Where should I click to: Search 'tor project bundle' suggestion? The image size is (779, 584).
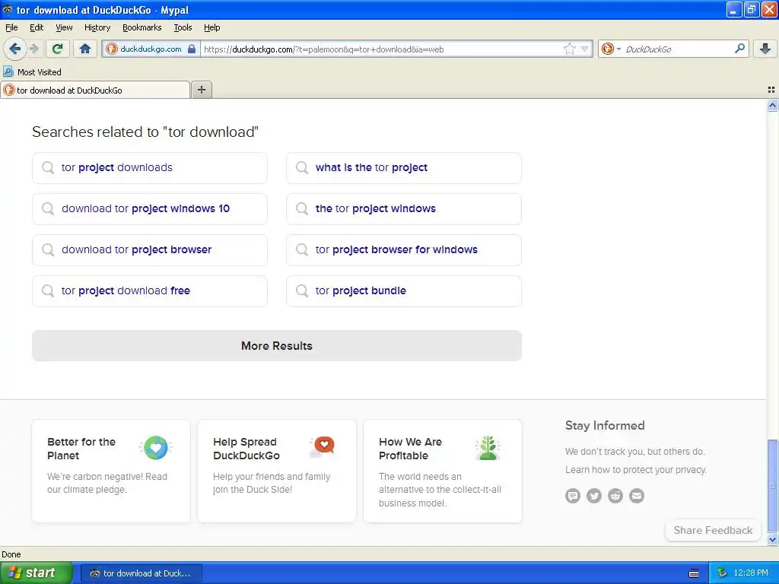click(403, 291)
